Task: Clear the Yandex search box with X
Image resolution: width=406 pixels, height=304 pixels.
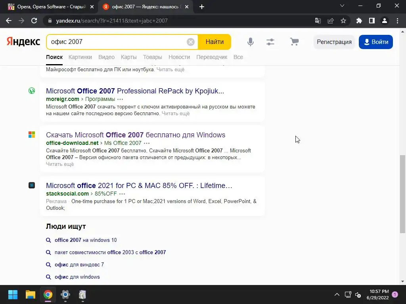Action: point(191,42)
